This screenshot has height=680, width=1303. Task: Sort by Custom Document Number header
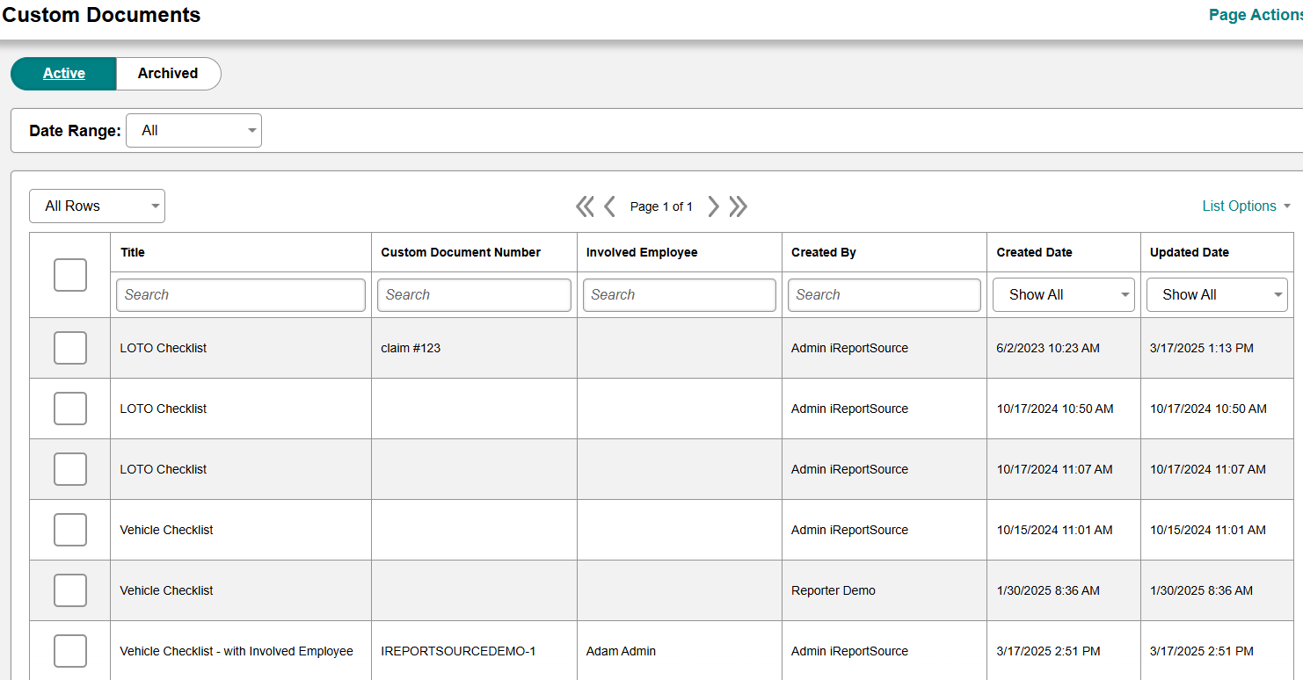[461, 252]
